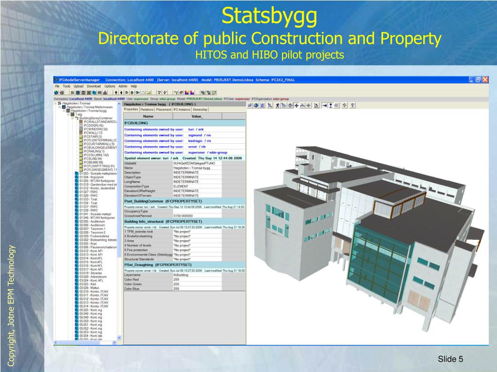This screenshot has width=497, height=372.
Task: Select space 01.005 - IKT/AV-funksjoner
Action: pyautogui.click(x=97, y=181)
